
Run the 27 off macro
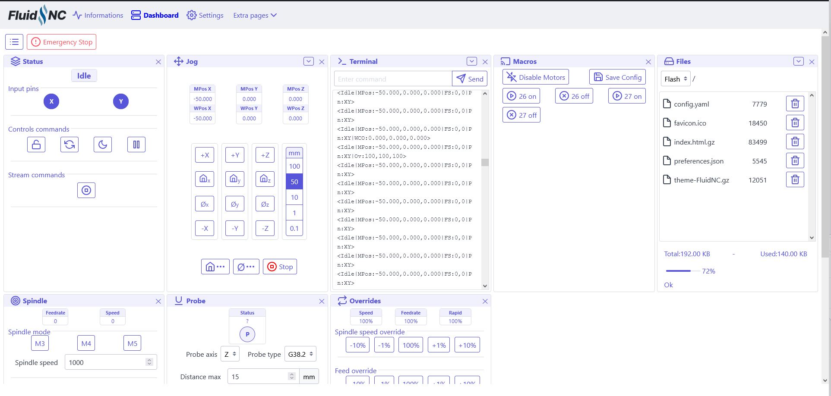[521, 115]
